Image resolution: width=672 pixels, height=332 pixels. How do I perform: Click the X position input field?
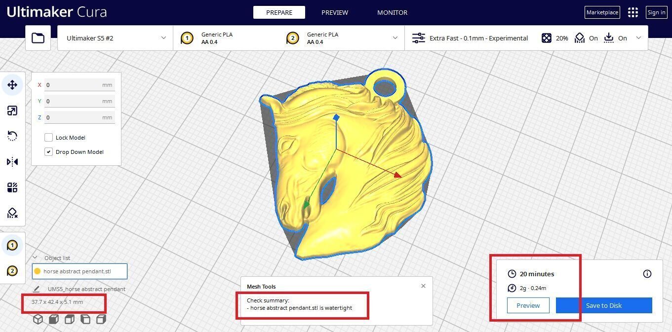click(79, 85)
